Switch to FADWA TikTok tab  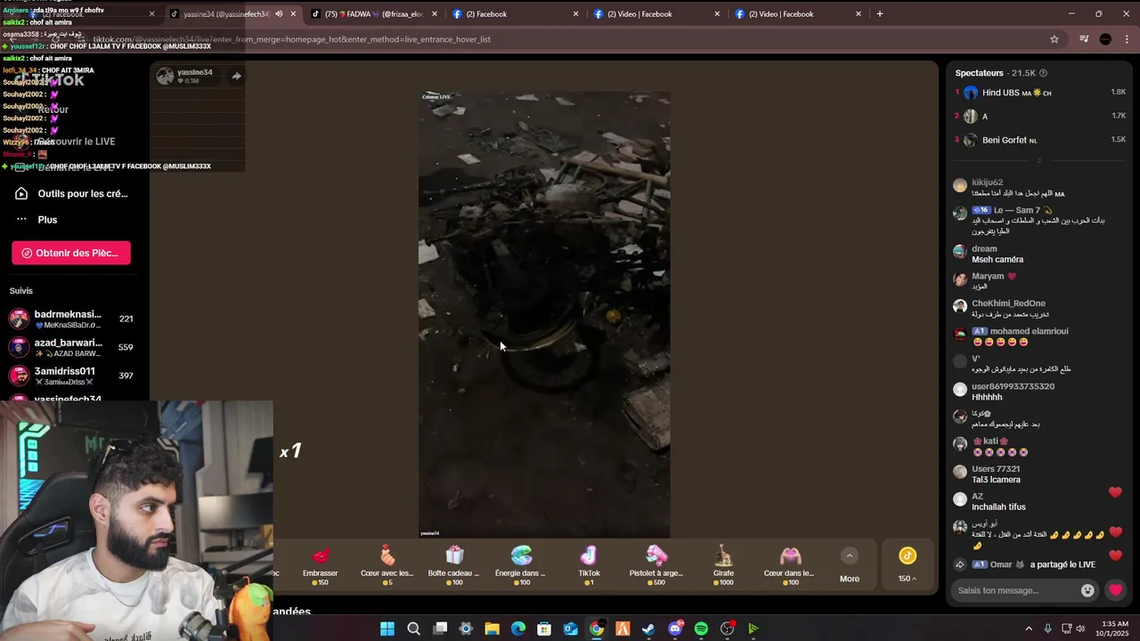pos(374,14)
